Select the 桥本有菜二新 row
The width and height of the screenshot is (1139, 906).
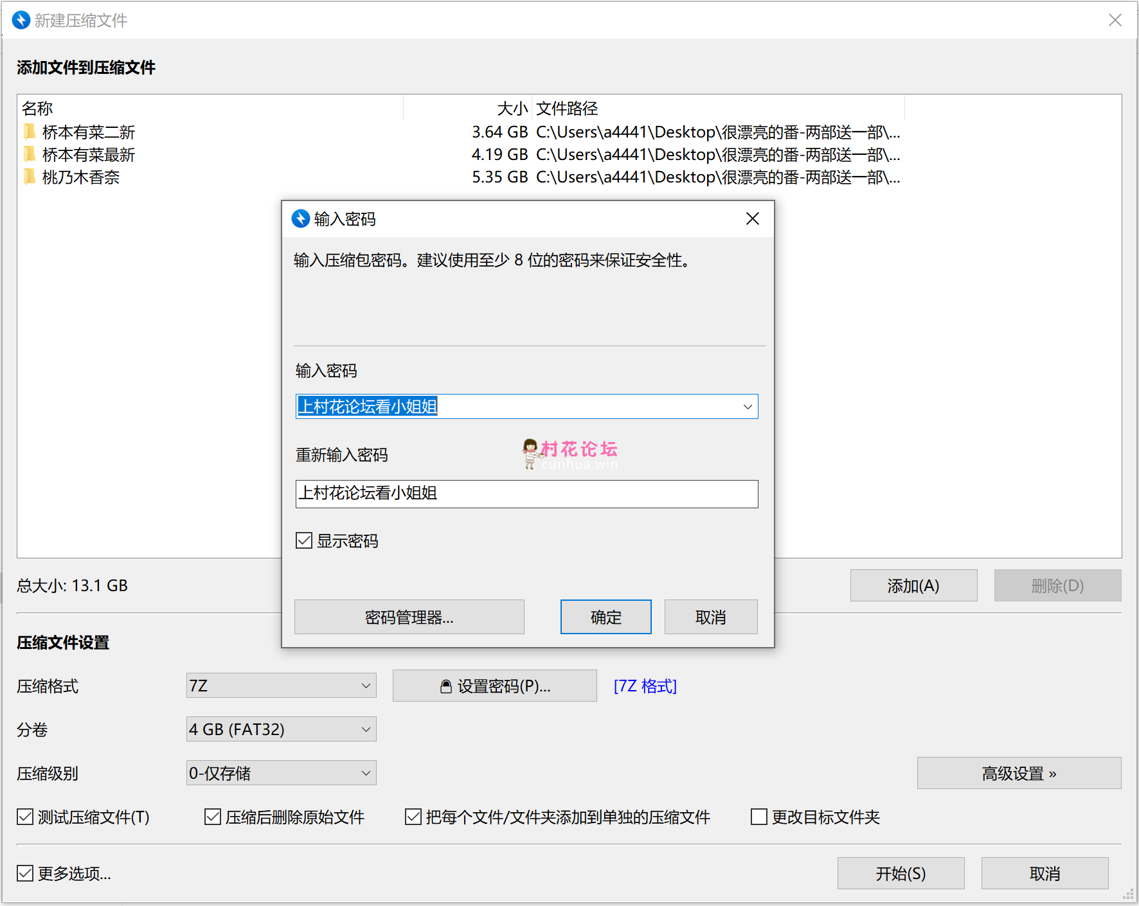click(x=462, y=132)
